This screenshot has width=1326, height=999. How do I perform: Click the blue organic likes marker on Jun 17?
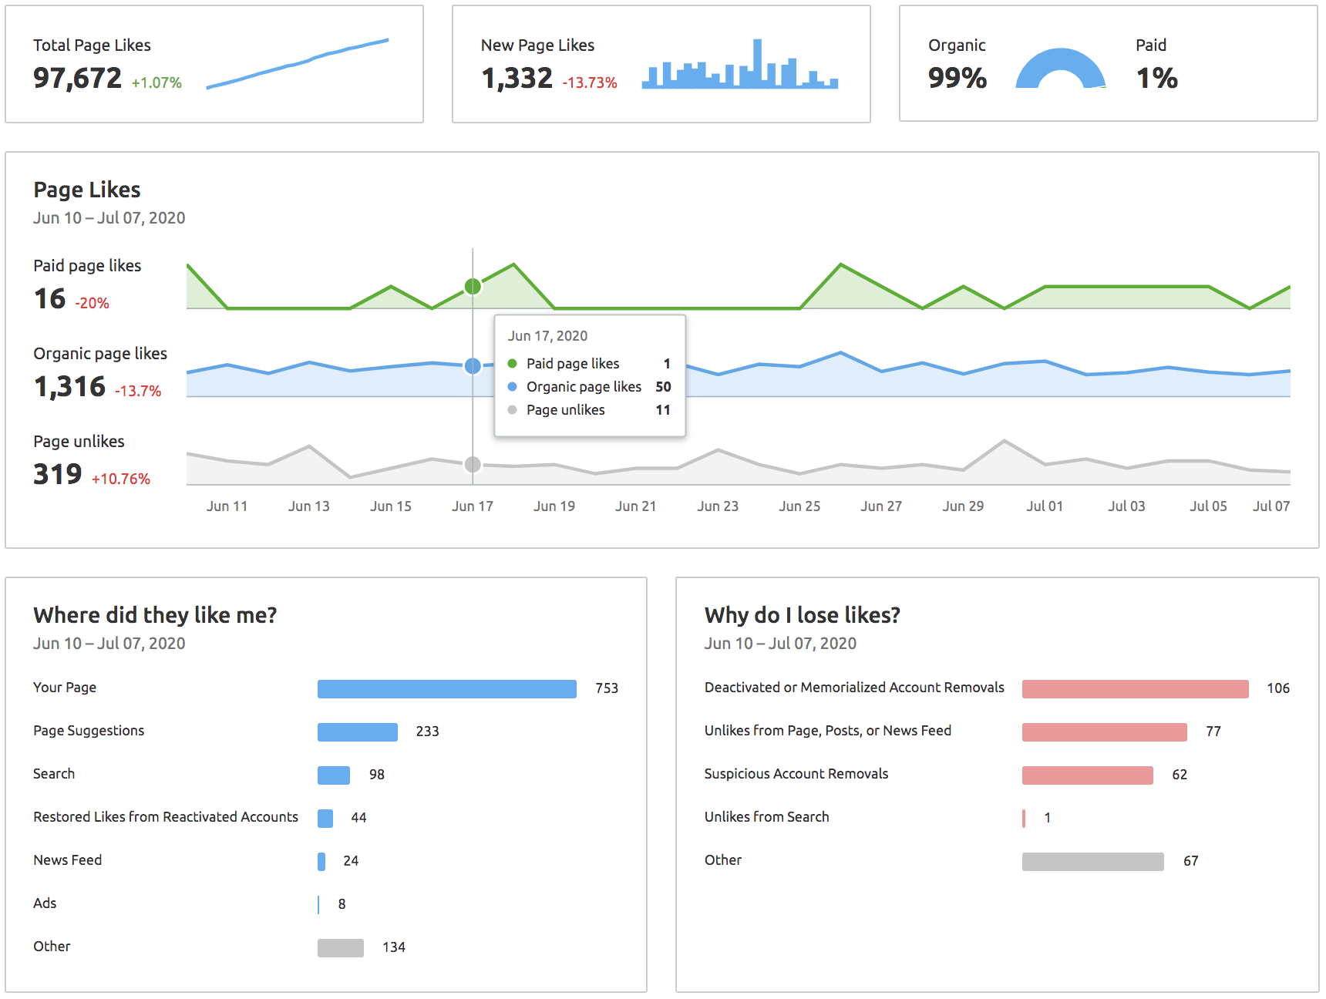473,366
